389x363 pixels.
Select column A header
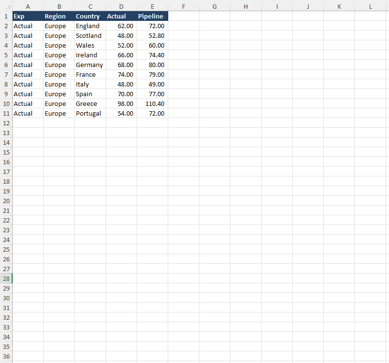tap(28, 7)
